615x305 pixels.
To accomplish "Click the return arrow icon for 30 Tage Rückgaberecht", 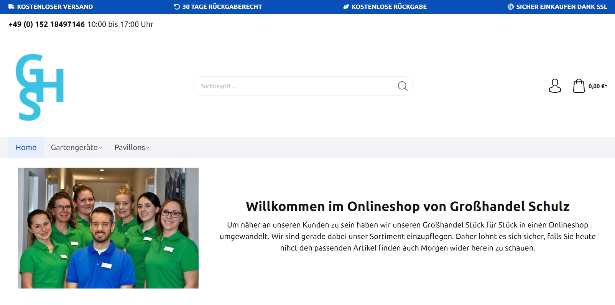I will point(177,7).
